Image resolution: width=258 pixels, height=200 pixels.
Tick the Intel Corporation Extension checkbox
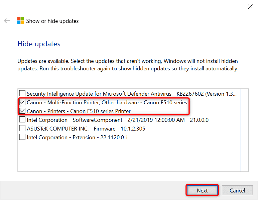[x=22, y=137]
